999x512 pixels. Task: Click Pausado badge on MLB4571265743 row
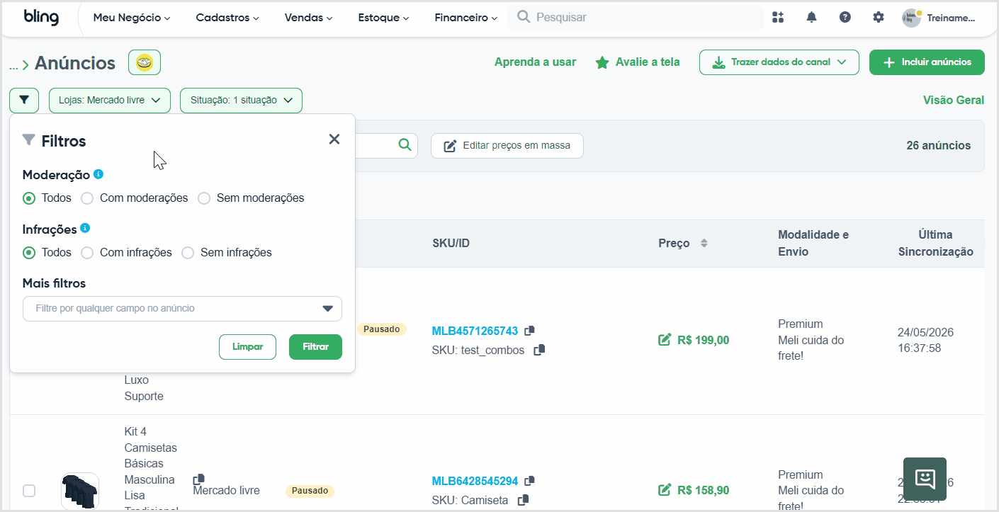381,329
